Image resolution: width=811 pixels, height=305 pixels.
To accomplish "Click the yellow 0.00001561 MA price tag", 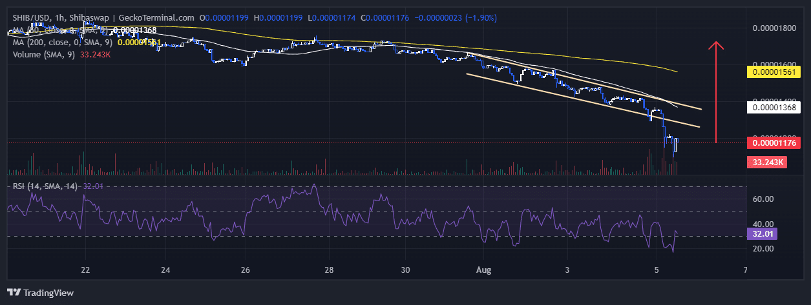I will 774,72.
